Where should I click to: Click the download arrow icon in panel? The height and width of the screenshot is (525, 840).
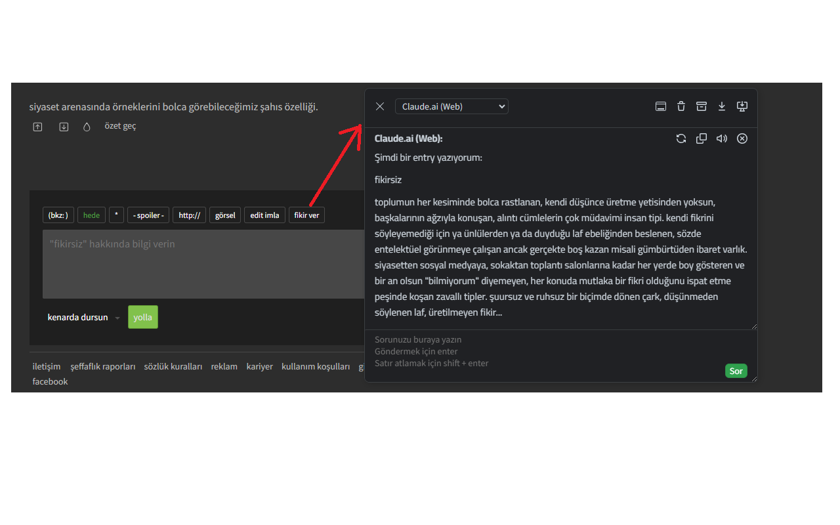(x=722, y=106)
